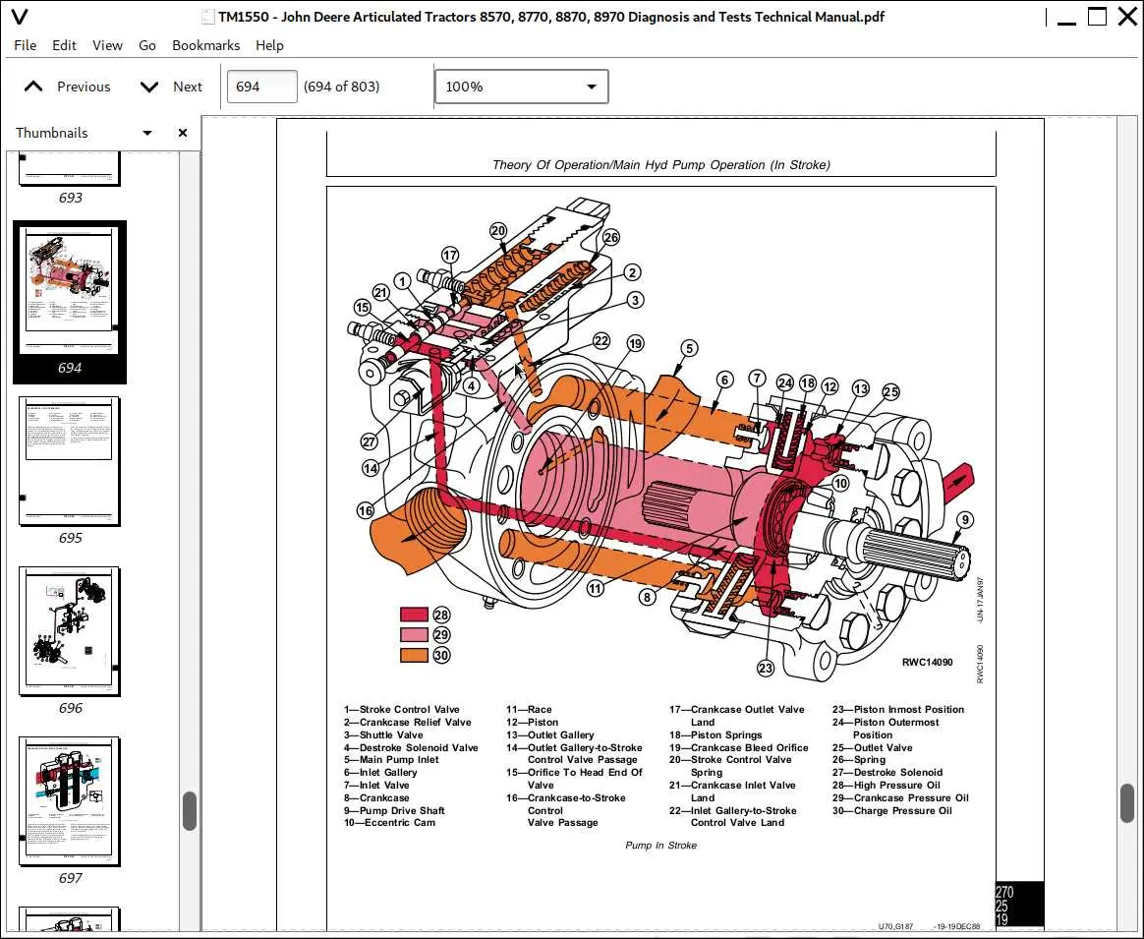
Task: Click callout number 9 near drive shaft
Action: pos(965,520)
